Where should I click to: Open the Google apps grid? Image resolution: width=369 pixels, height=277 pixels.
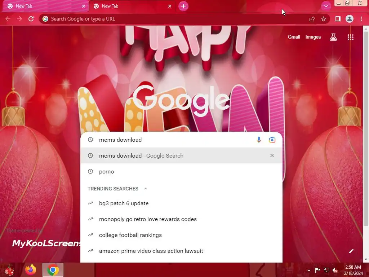point(351,37)
